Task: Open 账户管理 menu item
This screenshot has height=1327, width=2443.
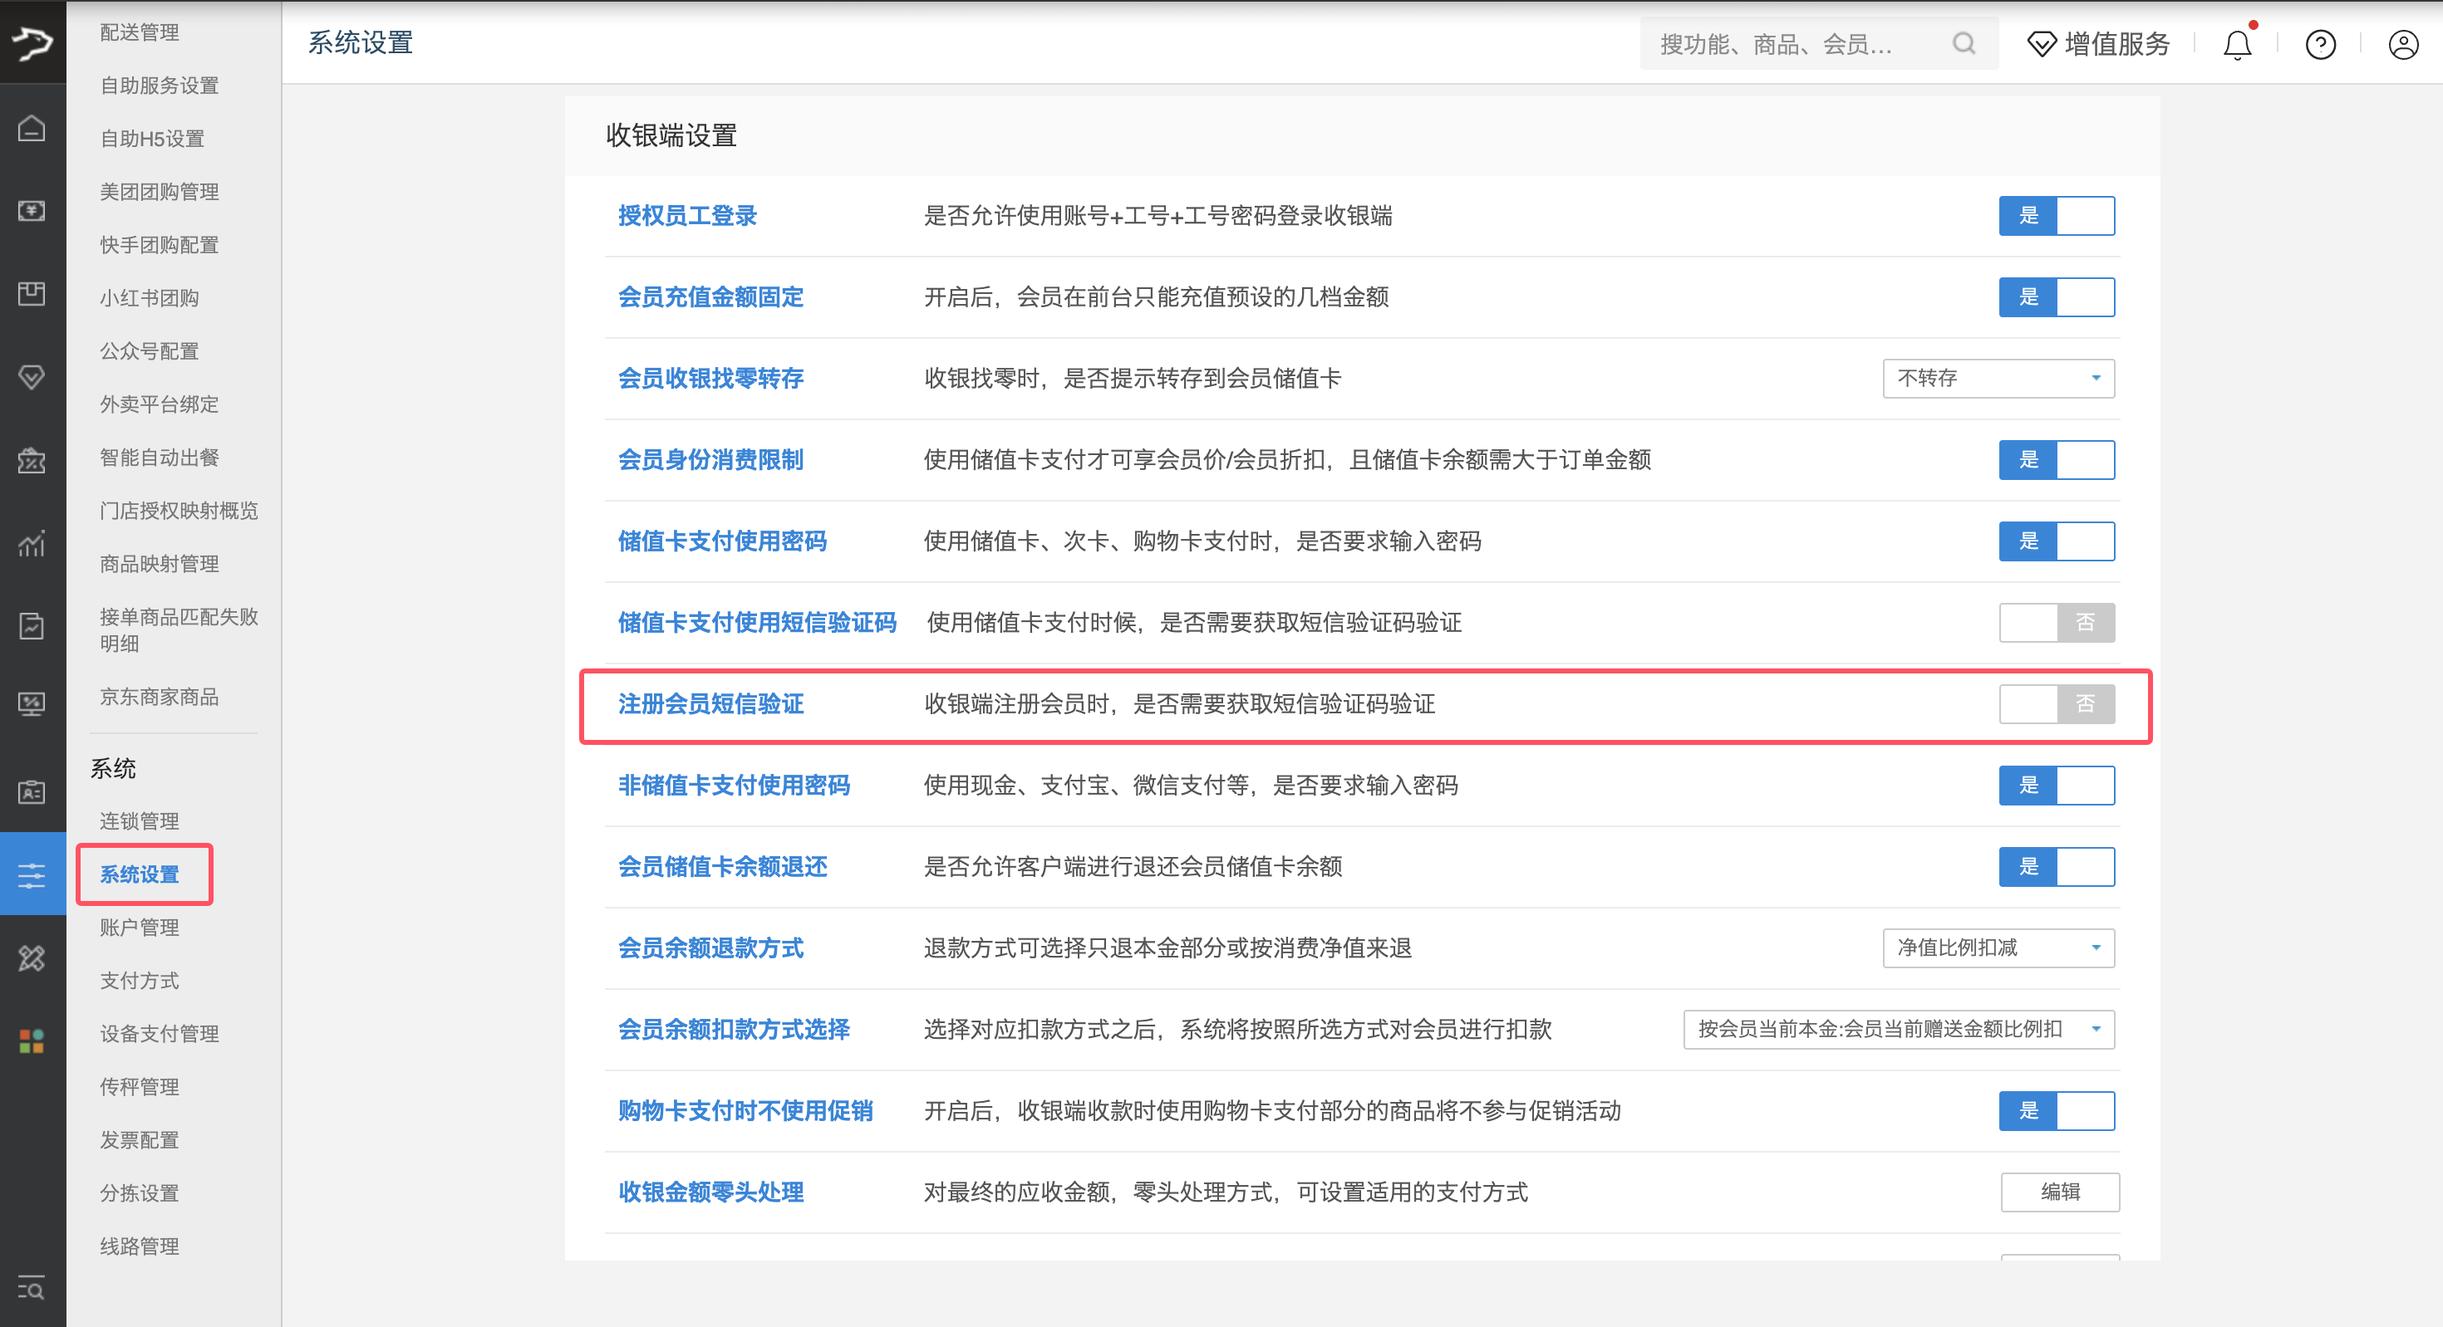Action: coord(140,927)
